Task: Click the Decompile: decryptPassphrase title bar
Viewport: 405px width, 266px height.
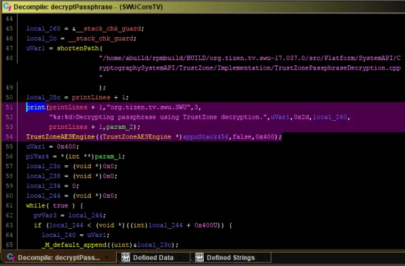Action: 202,7
